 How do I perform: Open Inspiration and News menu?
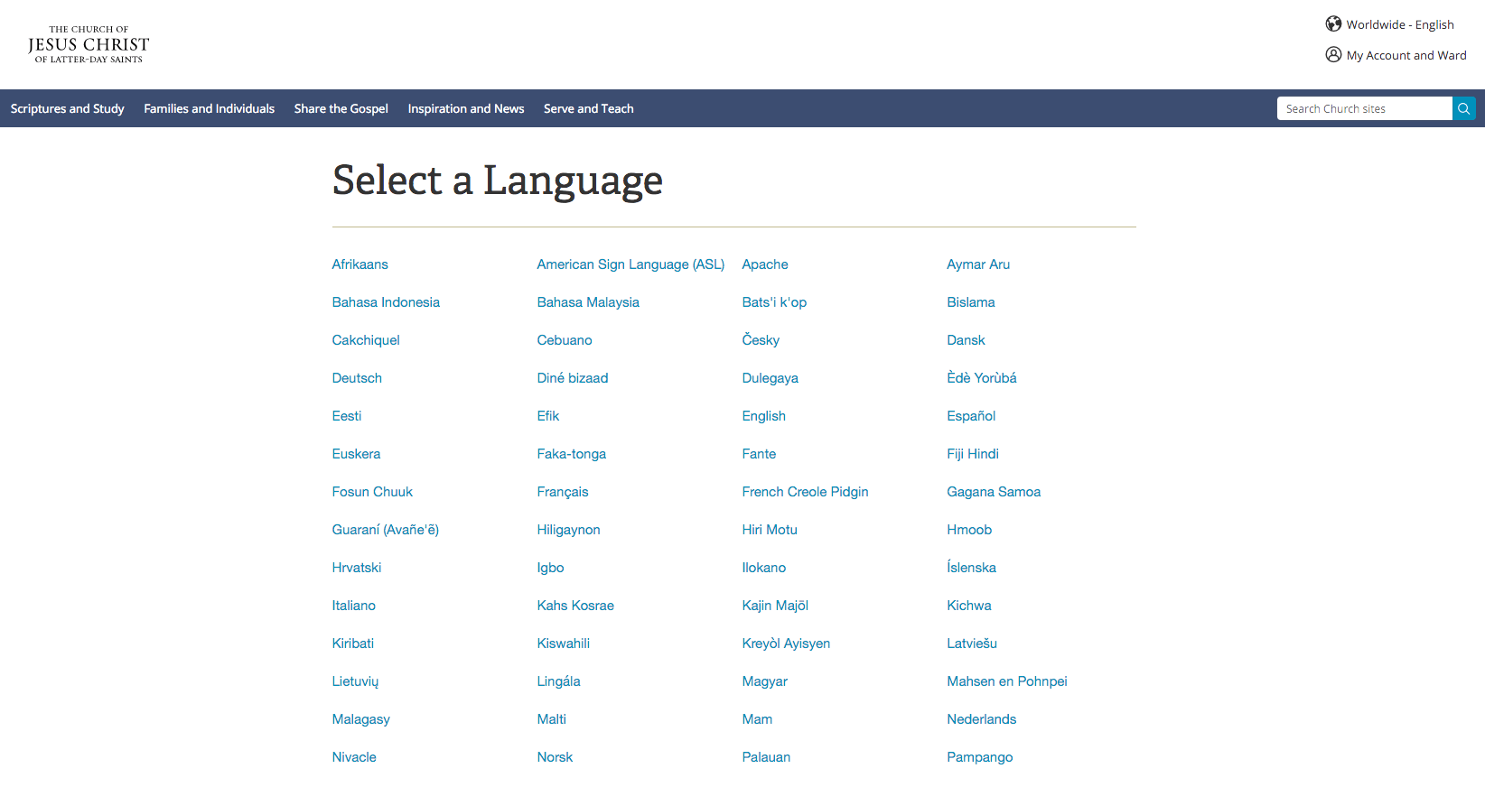click(466, 108)
